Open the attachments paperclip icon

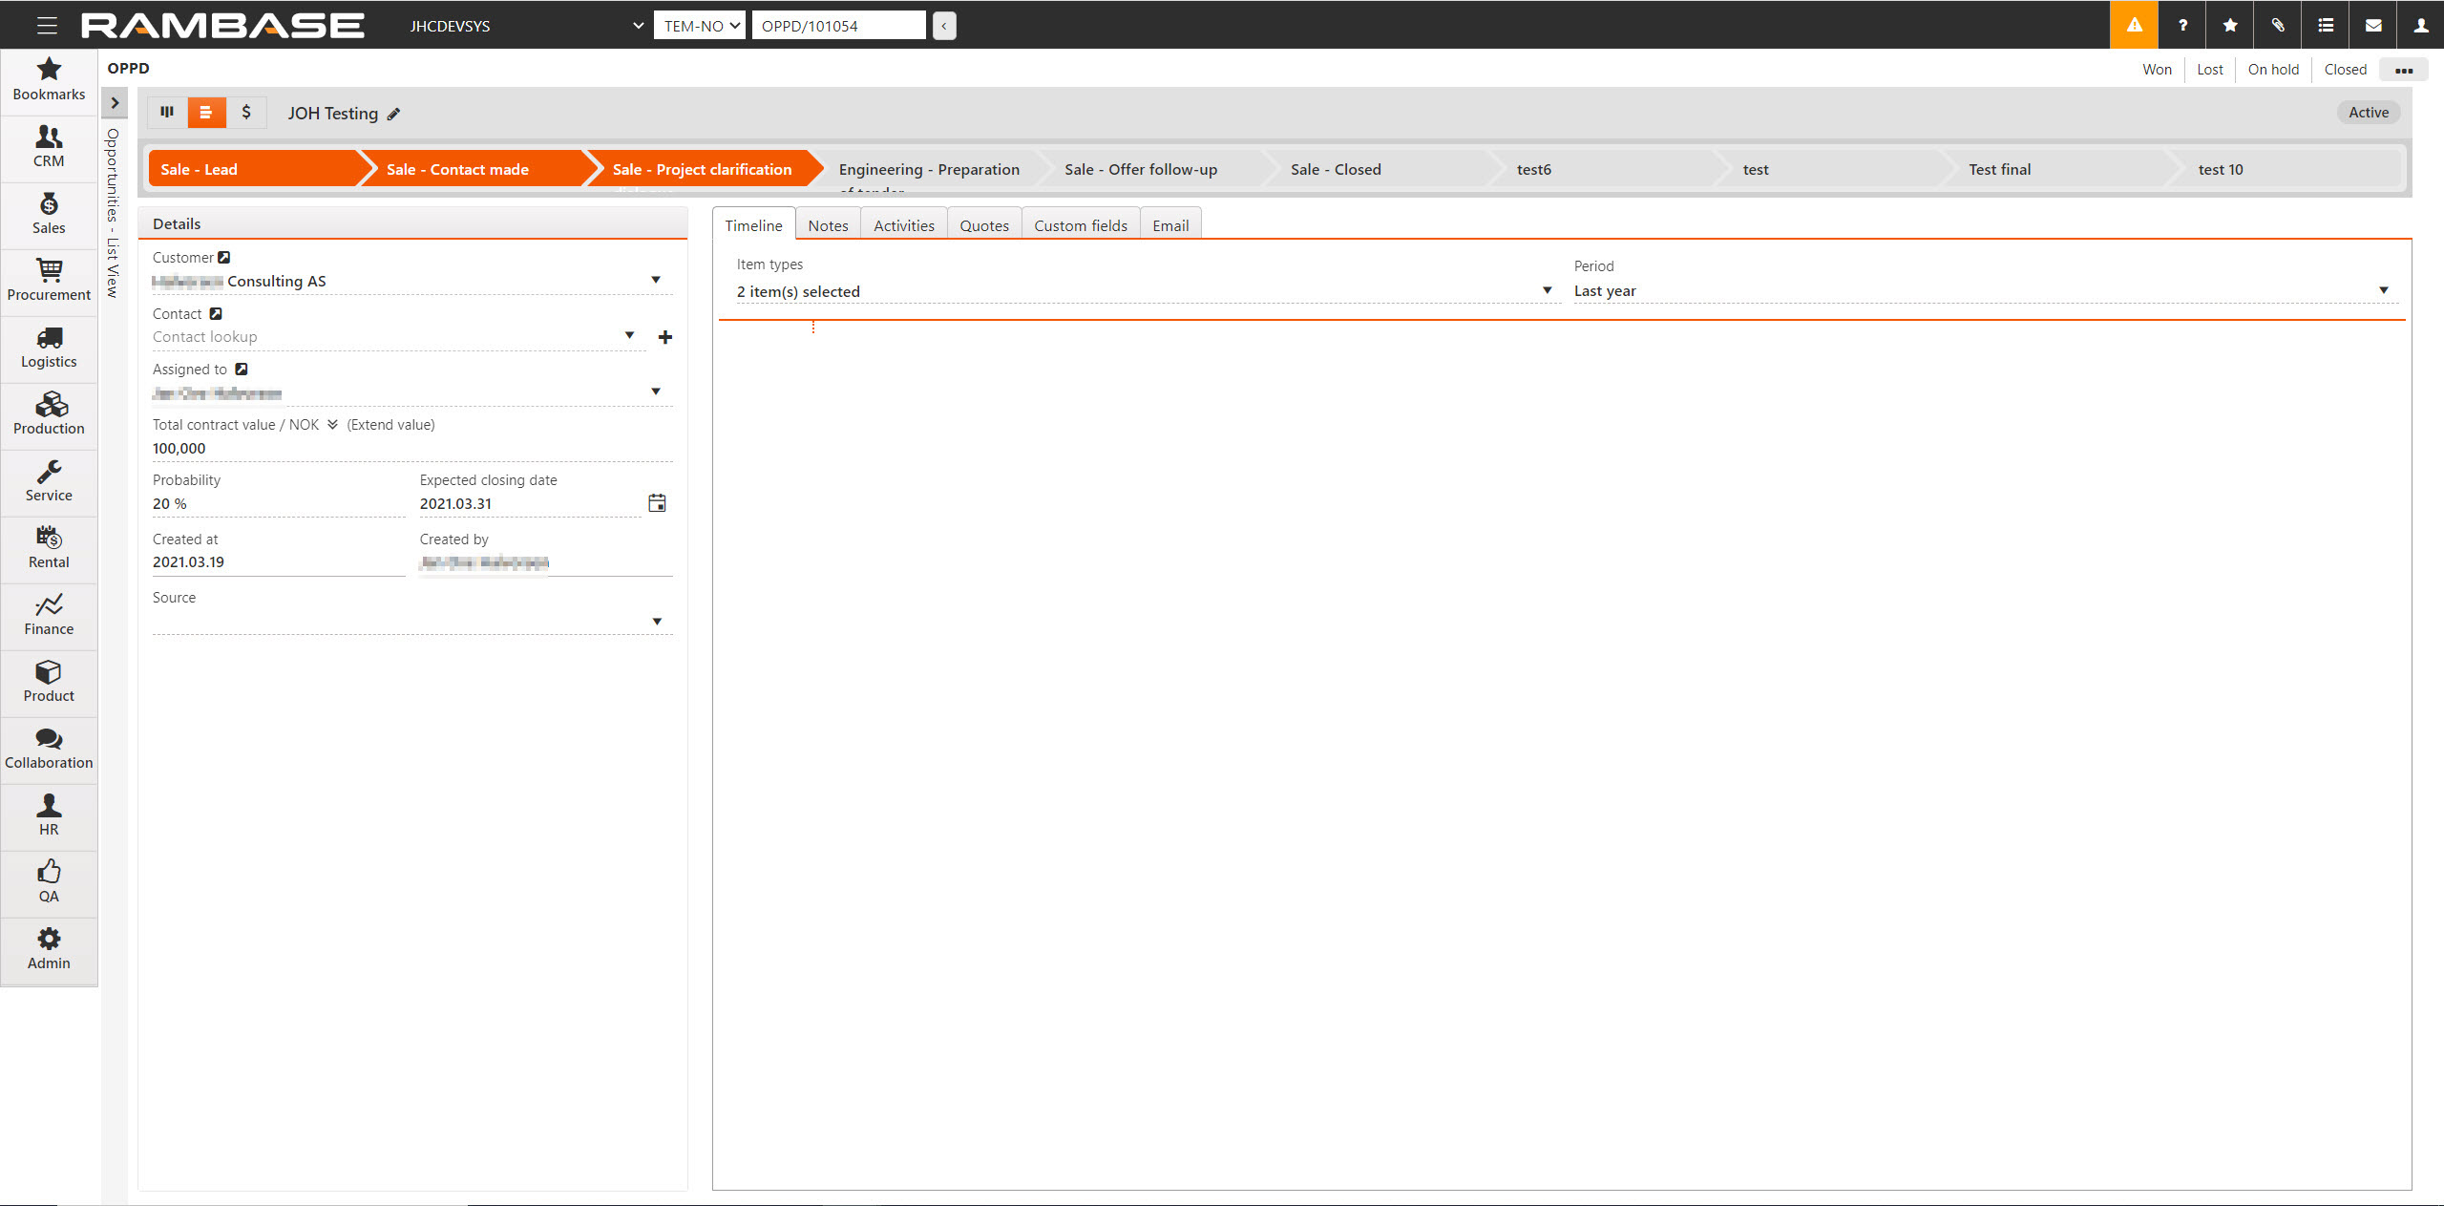pos(2278,25)
